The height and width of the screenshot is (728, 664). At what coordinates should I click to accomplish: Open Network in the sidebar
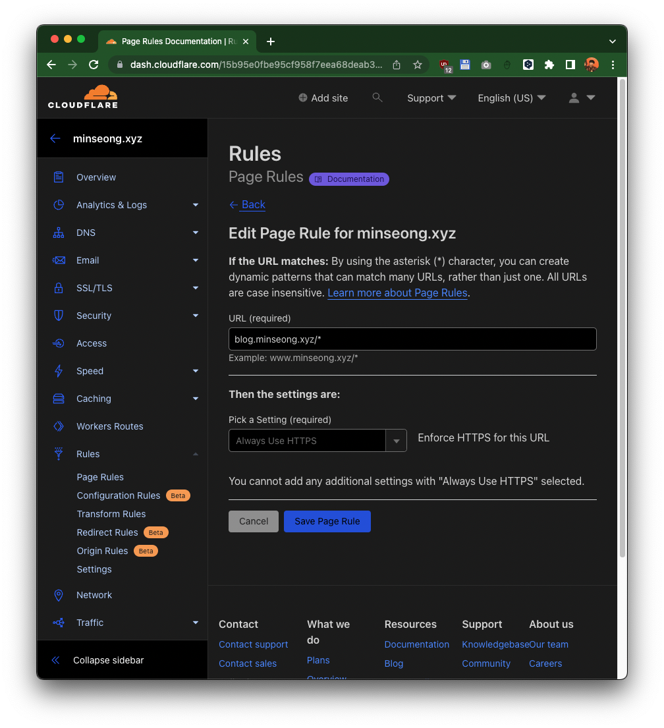coord(94,595)
